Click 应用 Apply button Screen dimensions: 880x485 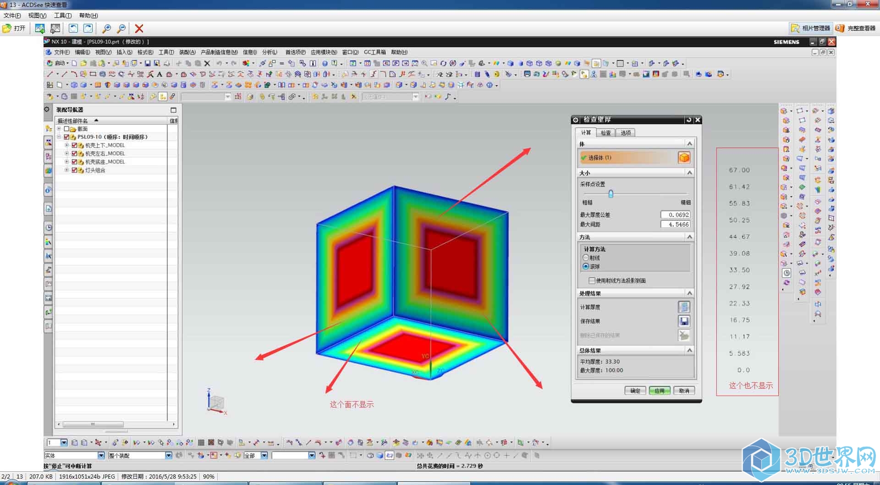[x=660, y=391]
